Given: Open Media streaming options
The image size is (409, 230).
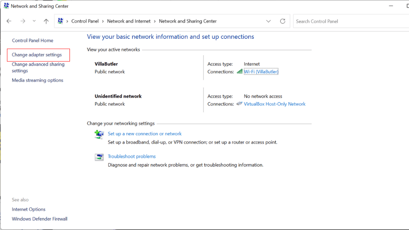Looking at the screenshot, I should pyautogui.click(x=38, y=80).
